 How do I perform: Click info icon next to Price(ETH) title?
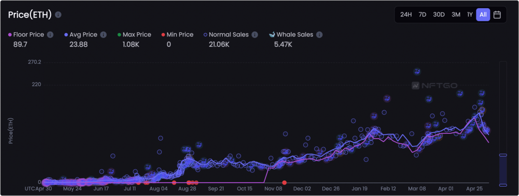58,15
